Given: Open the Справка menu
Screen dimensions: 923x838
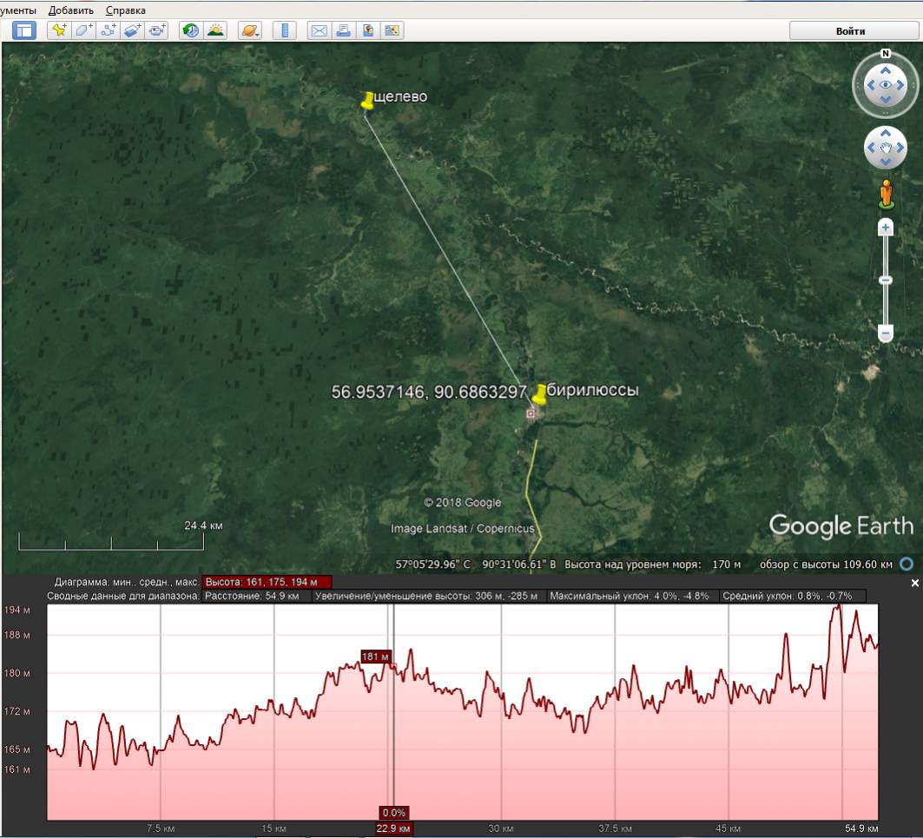Looking at the screenshot, I should click(126, 10).
